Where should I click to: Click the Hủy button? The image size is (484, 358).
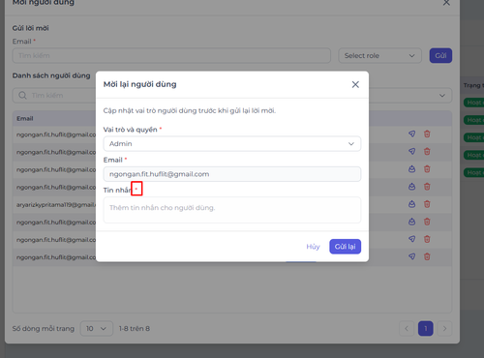313,247
